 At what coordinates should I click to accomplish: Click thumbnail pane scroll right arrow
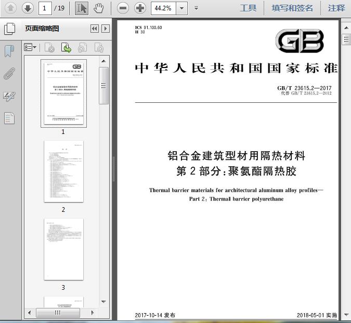coord(93,313)
